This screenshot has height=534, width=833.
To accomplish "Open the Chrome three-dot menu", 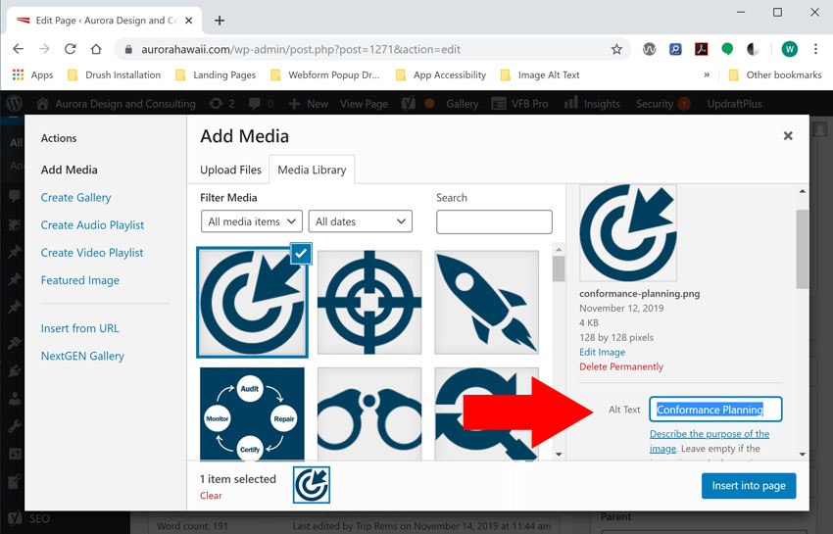I will pyautogui.click(x=815, y=49).
